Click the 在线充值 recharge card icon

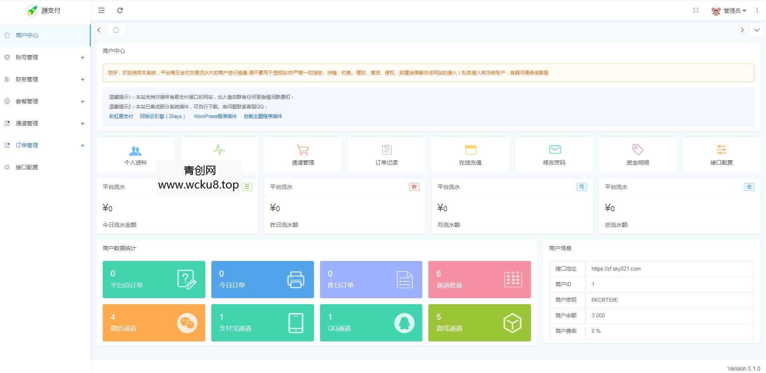tap(470, 149)
